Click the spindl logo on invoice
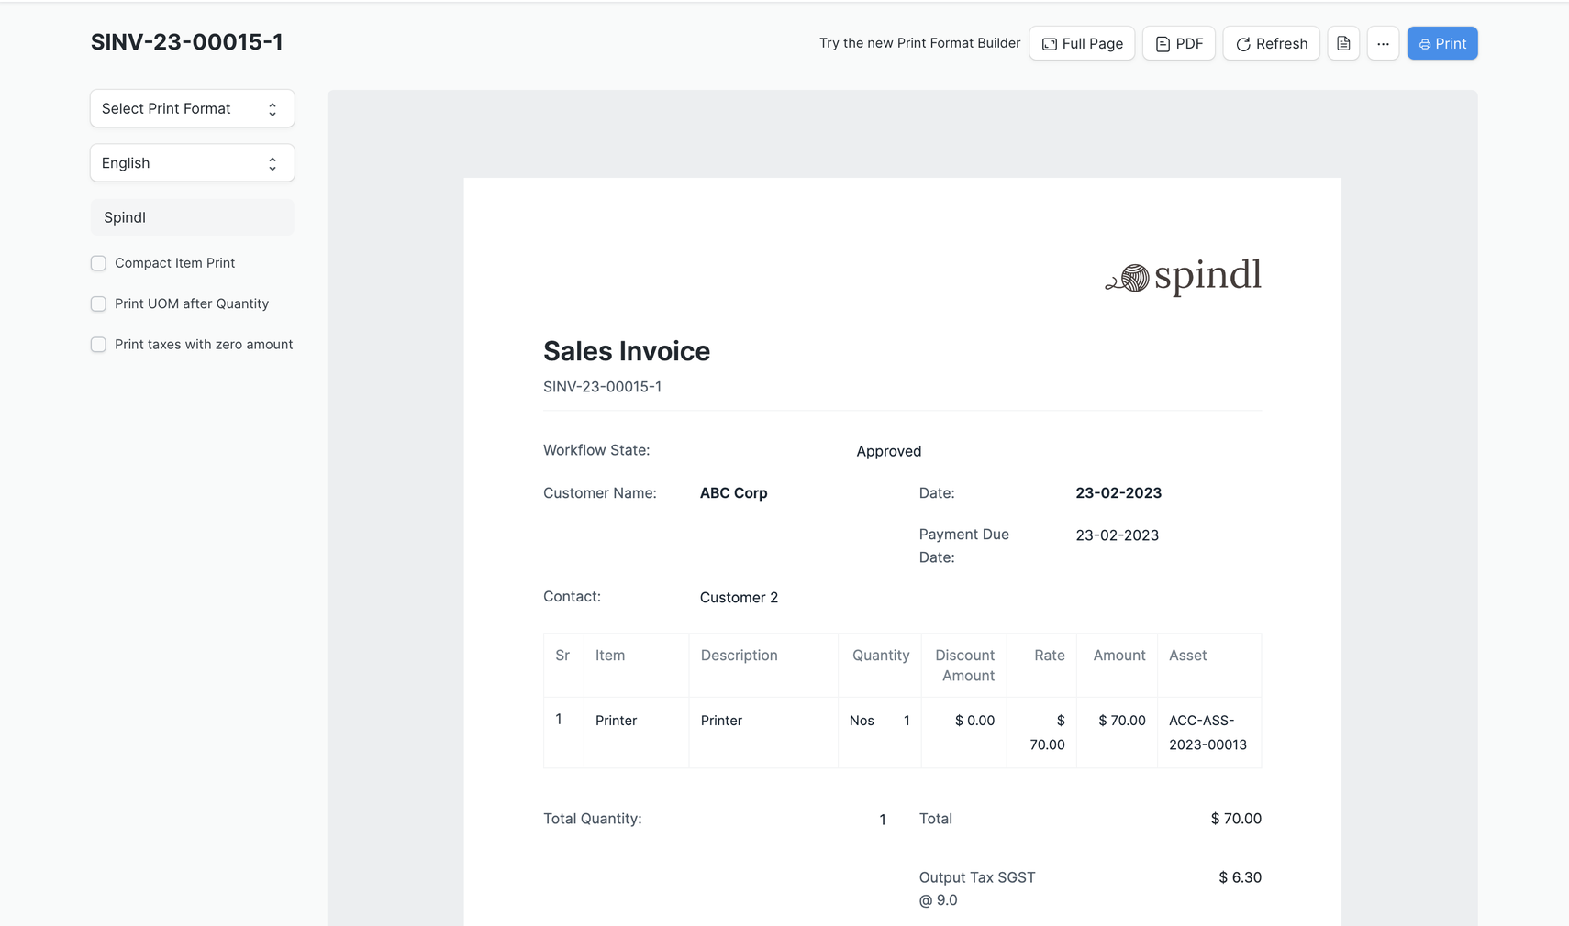This screenshot has width=1569, height=926. pyautogui.click(x=1183, y=276)
